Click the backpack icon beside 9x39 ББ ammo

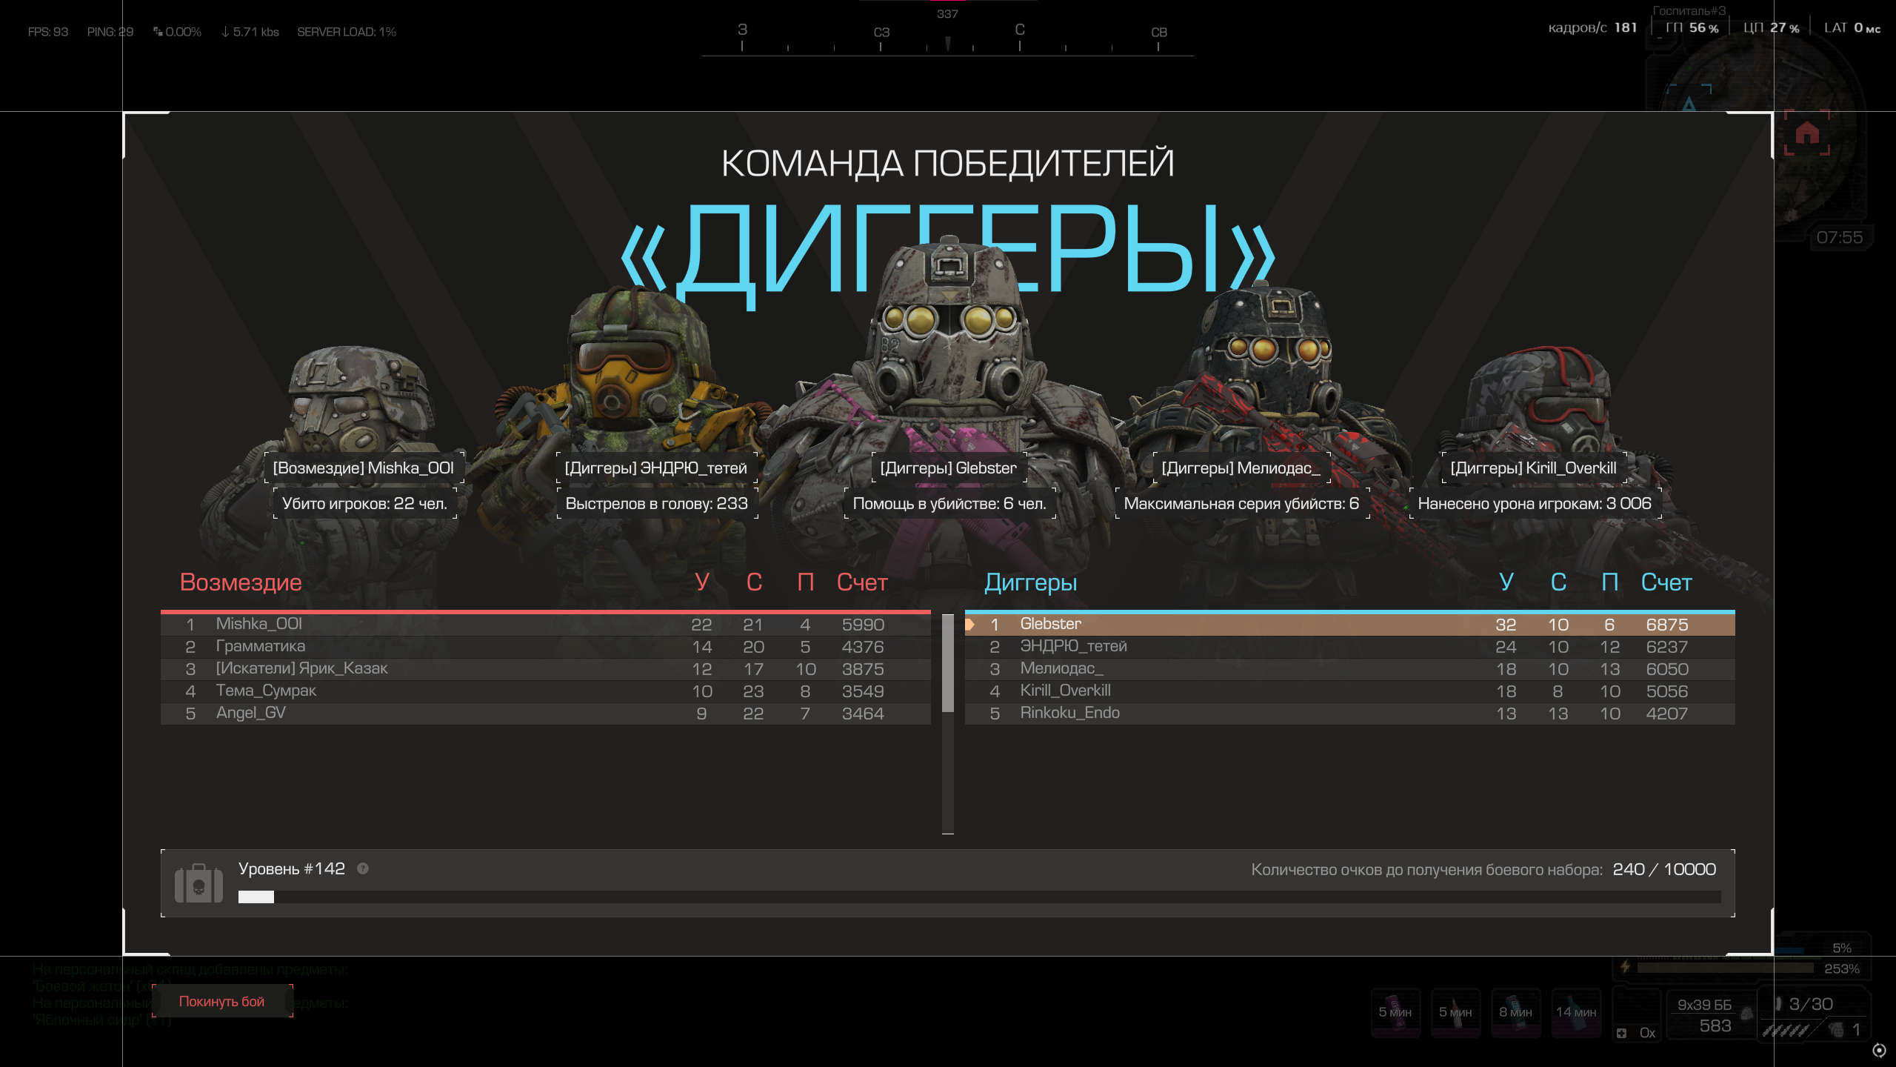tap(1746, 1013)
